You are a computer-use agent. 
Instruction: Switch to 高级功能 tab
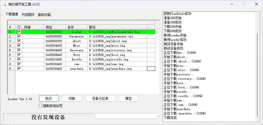(x=44, y=15)
